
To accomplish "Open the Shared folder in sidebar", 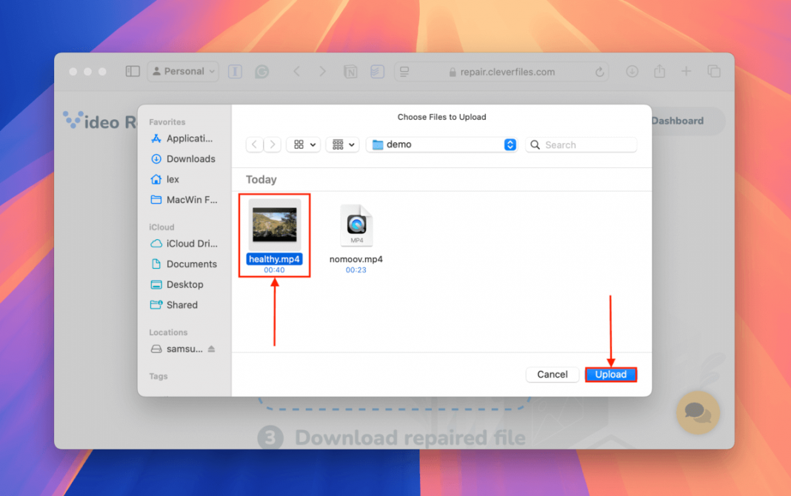I will (x=181, y=305).
